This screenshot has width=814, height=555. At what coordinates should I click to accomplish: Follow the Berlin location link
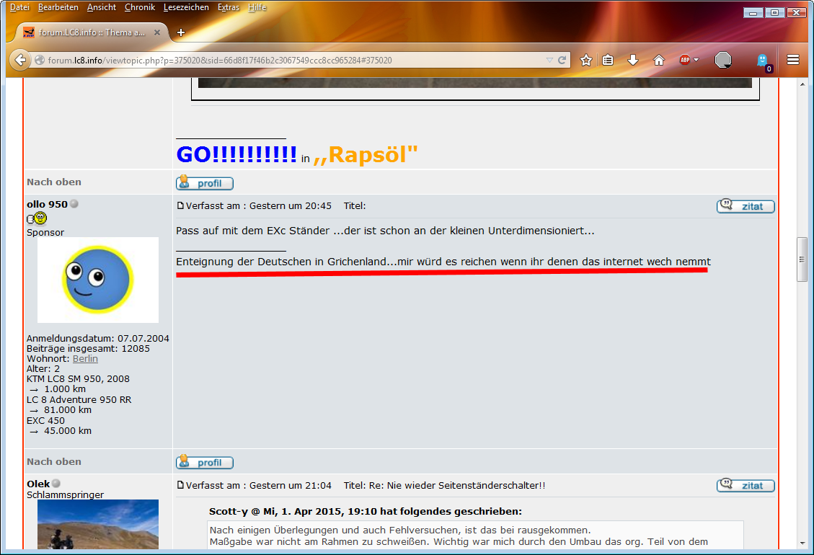(x=85, y=358)
